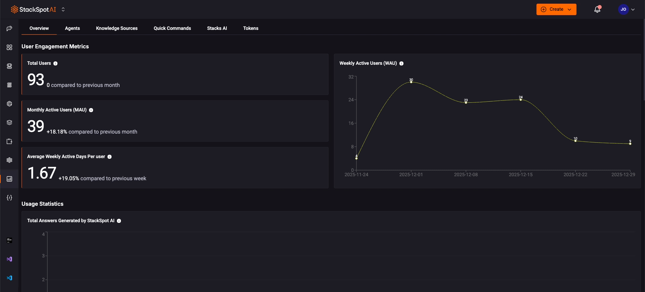The image size is (645, 292).
Task: Show info for Monthly Active Users (MAU)
Action: [x=91, y=110]
